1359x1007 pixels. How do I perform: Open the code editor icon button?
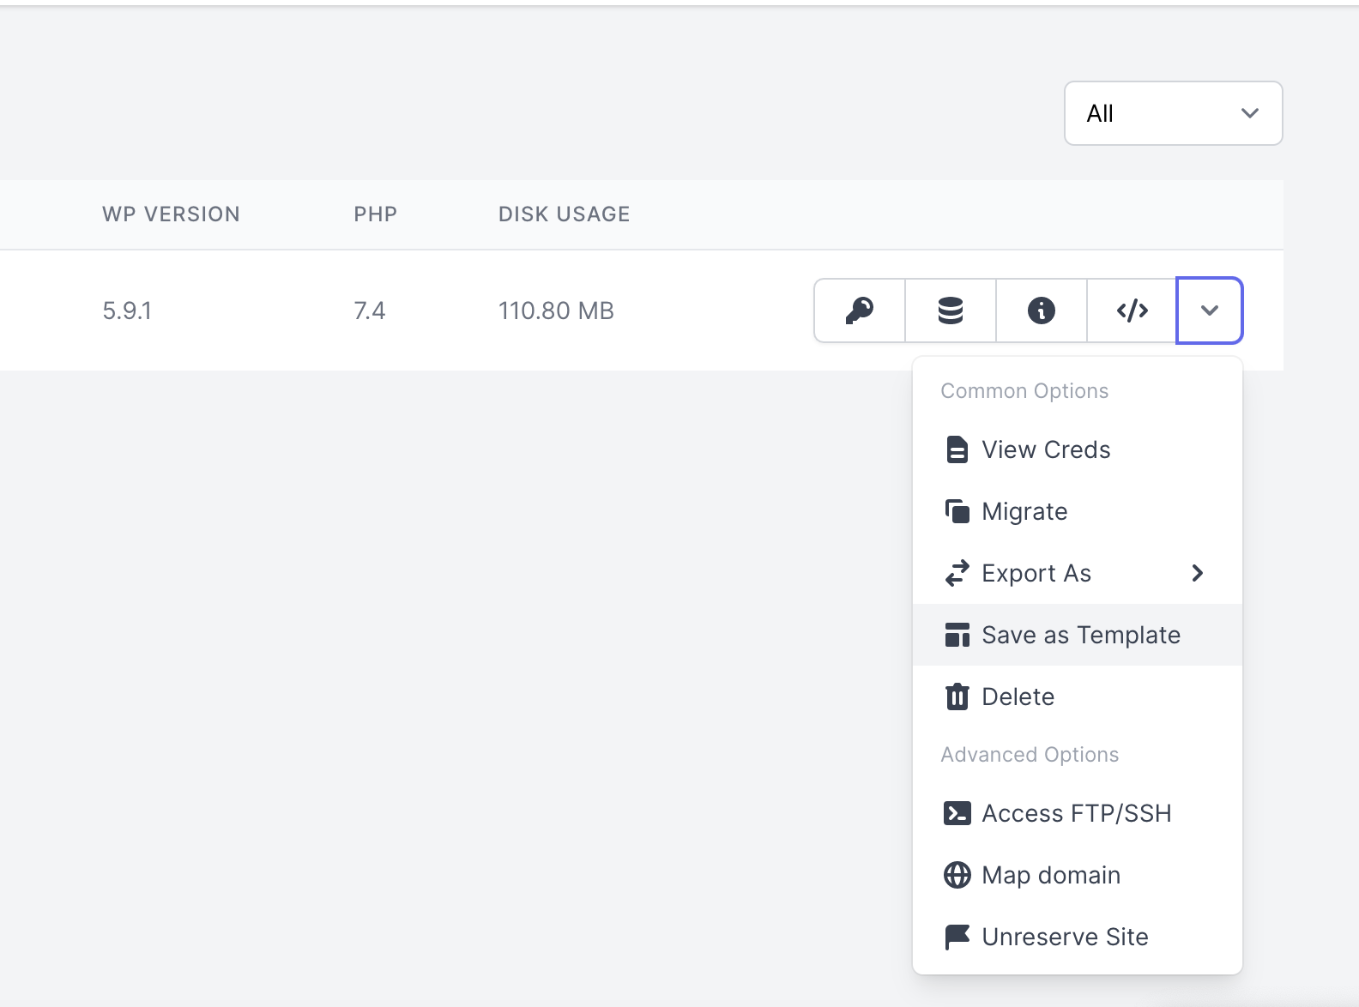(1132, 311)
